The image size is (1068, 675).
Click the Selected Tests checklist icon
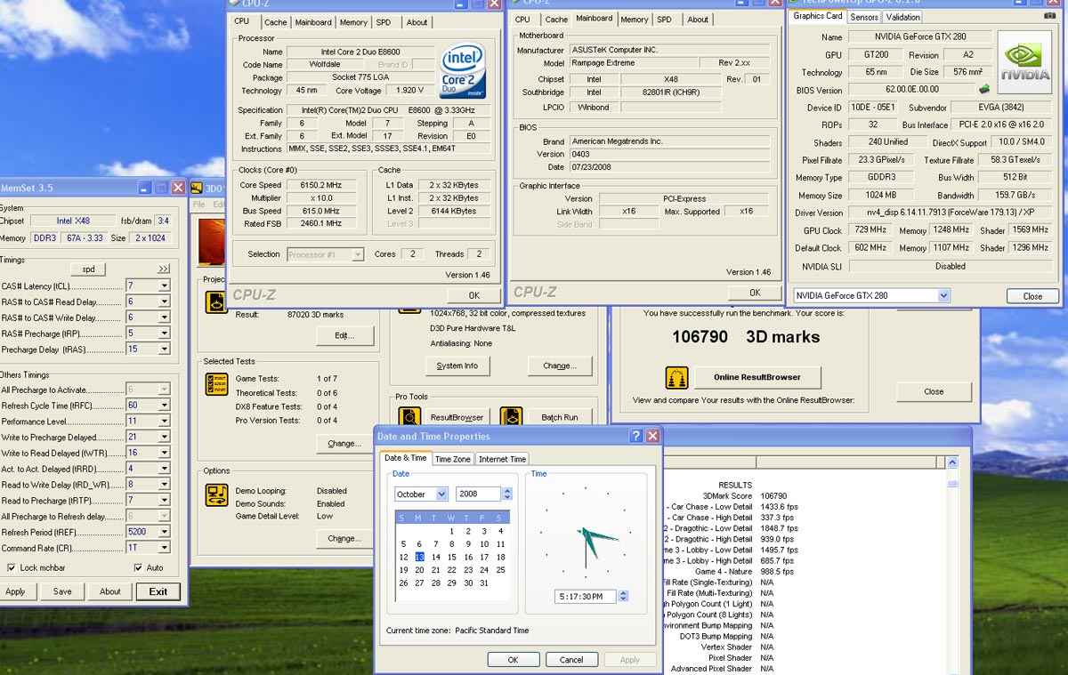pos(216,384)
